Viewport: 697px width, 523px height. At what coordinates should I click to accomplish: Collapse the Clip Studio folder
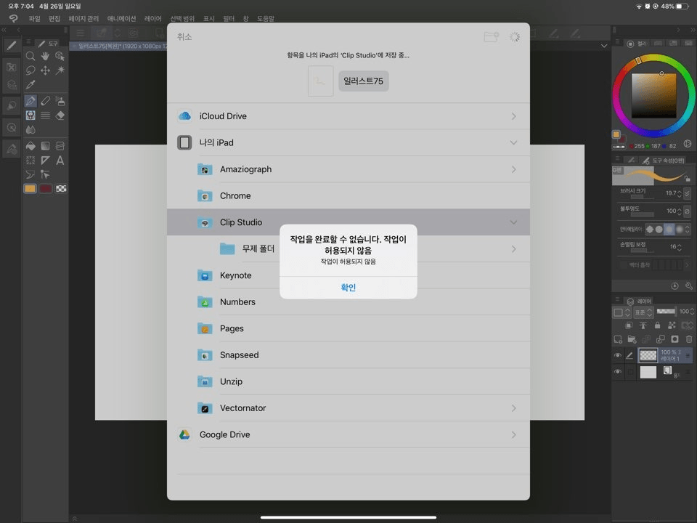pos(513,222)
